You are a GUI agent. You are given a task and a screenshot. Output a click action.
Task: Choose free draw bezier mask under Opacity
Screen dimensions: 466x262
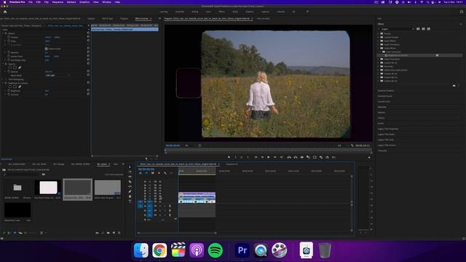[x=20, y=68]
